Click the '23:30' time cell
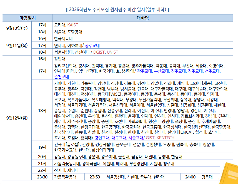Screen dimensions: 238x184 [42, 177]
